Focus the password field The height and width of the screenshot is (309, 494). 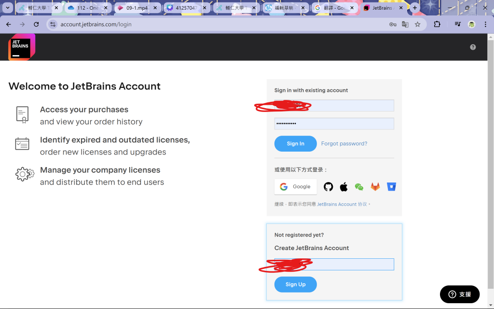[x=334, y=124]
